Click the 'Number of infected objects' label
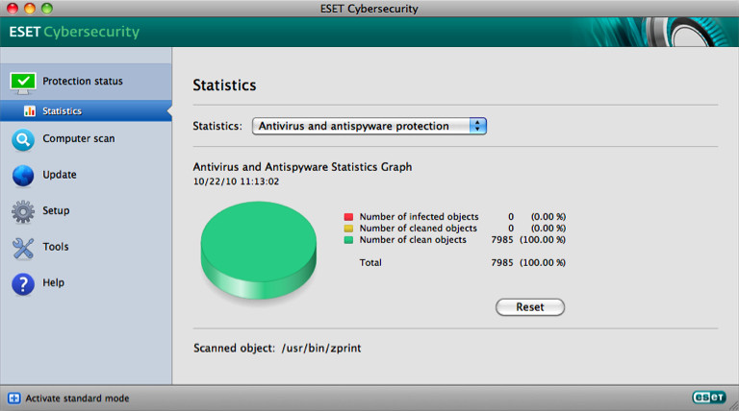739x411 pixels. (419, 217)
